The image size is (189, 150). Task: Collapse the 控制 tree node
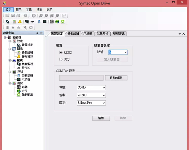click(10, 72)
